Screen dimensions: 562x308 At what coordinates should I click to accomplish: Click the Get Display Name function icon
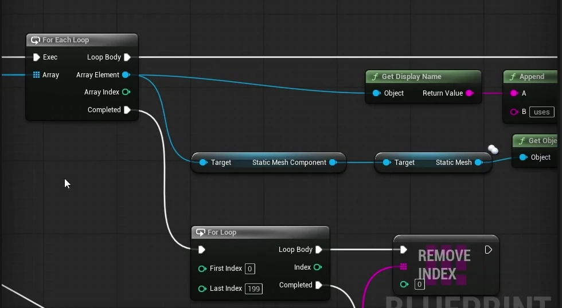(x=375, y=77)
